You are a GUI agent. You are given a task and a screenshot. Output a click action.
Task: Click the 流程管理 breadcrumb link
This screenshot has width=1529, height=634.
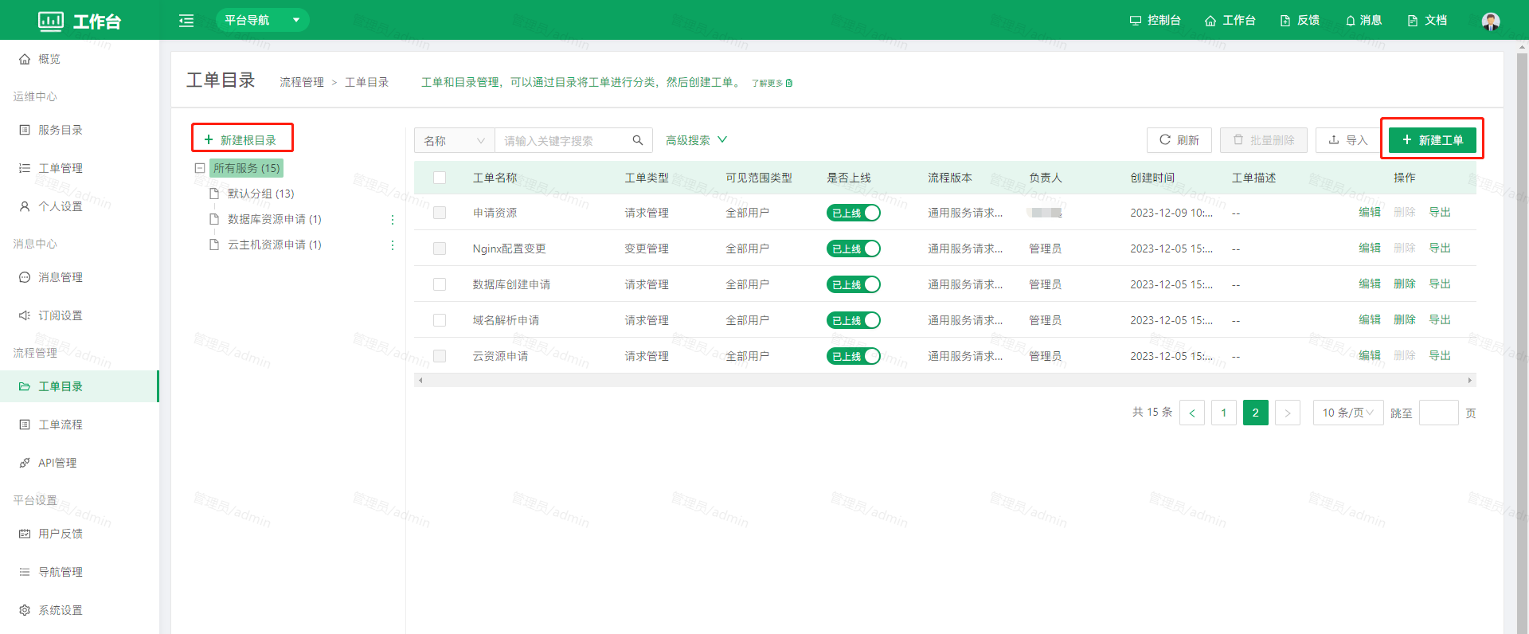(x=302, y=82)
